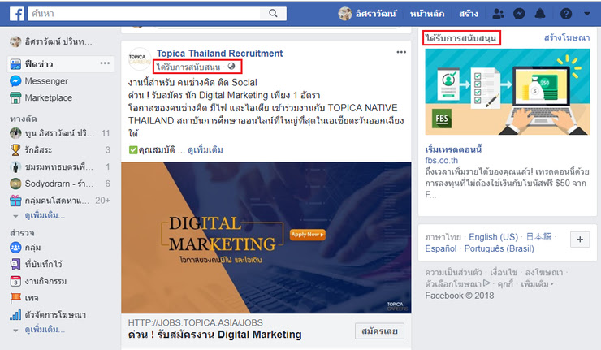
Task: Open ทุน อิศราวัฒน์ shortcut
Action: [x=59, y=133]
